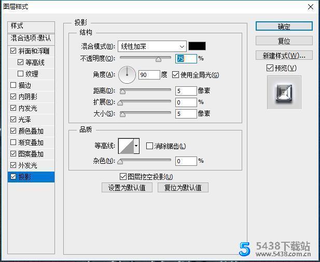This screenshot has width=320, height=262.
Task: Enable the 描边 style checkbox
Action: 13,85
